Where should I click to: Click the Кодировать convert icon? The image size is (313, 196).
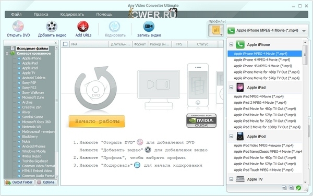pyautogui.click(x=114, y=26)
